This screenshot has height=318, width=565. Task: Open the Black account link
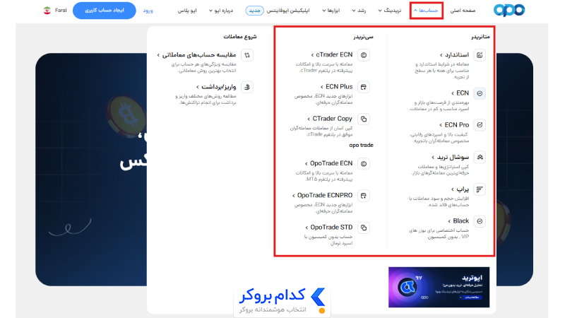458,220
